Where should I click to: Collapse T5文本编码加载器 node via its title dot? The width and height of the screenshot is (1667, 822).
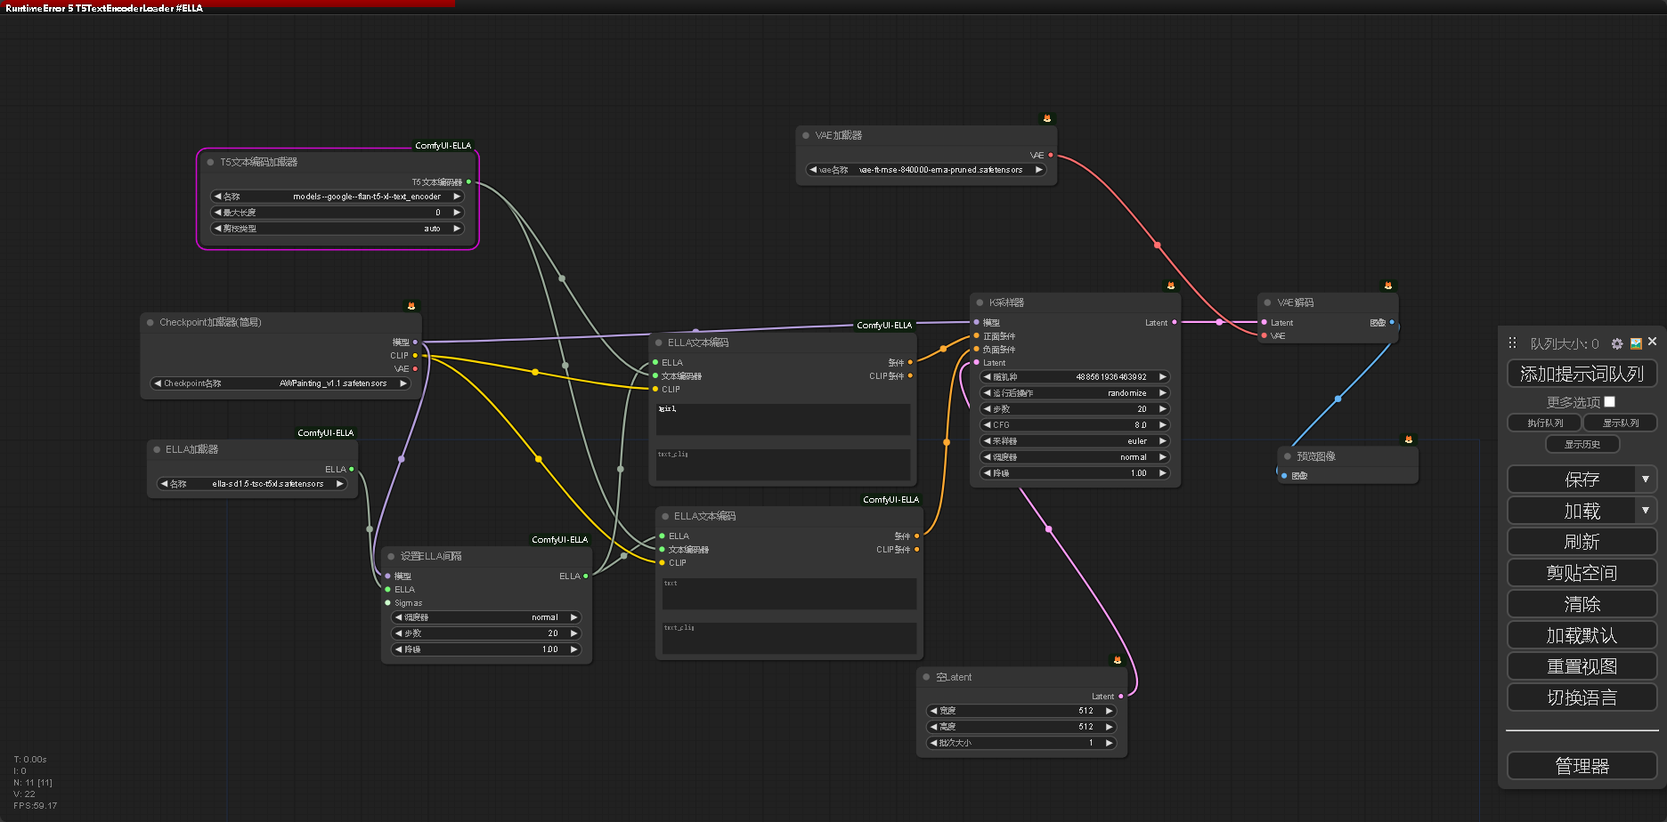pos(211,162)
